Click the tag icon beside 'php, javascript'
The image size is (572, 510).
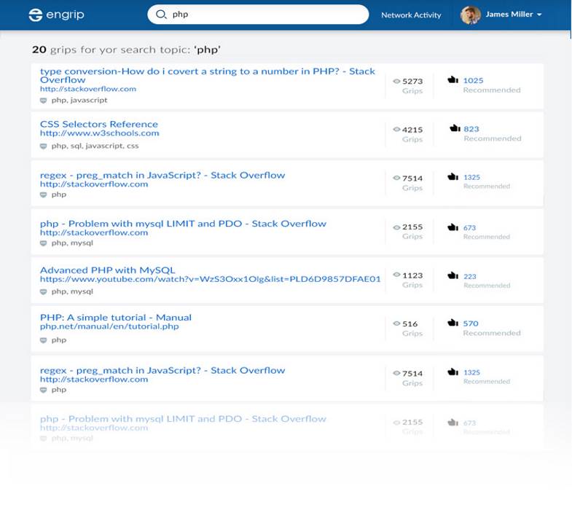(44, 101)
